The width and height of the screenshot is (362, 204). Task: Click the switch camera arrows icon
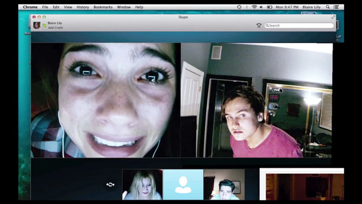point(110,184)
